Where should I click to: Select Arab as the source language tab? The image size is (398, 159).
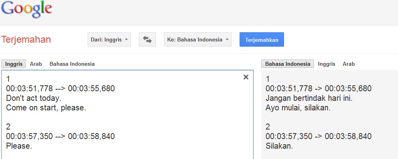click(36, 64)
